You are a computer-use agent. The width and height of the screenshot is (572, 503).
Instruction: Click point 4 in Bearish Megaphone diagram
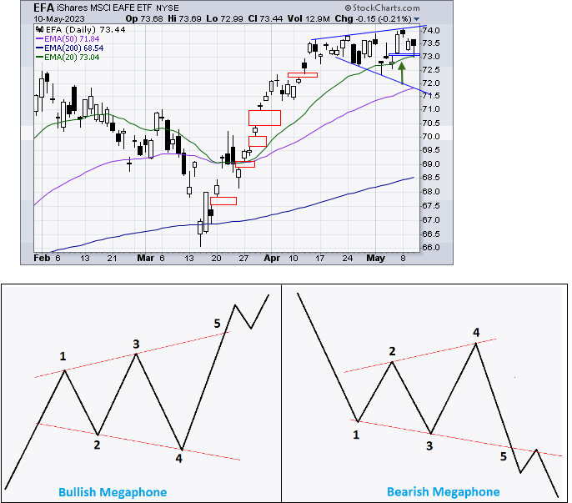476,332
